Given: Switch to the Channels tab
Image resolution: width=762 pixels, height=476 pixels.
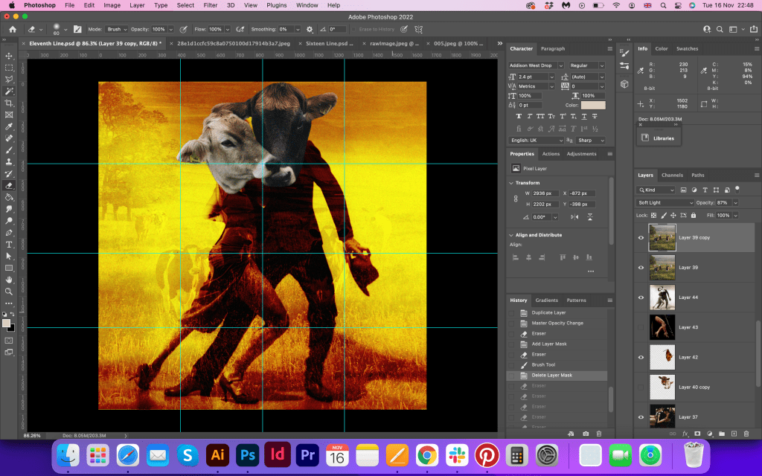Looking at the screenshot, I should [672, 176].
